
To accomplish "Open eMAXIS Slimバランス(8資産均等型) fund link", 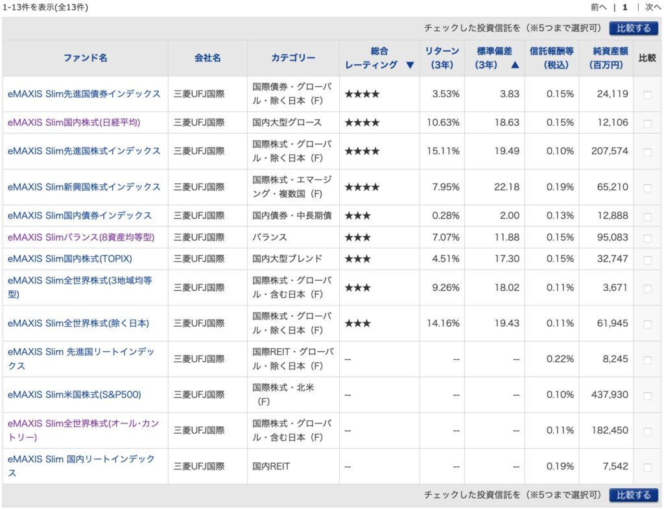I will [x=81, y=237].
